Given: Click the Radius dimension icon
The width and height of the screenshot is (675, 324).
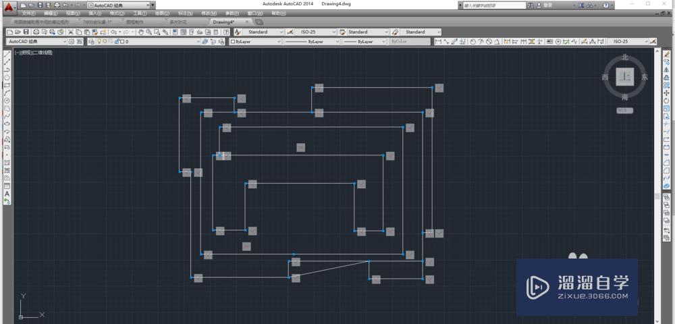Looking at the screenshot, I should click(x=473, y=42).
